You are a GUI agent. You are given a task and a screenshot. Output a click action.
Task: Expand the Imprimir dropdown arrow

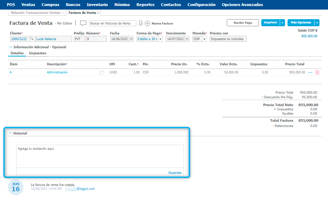(282, 23)
